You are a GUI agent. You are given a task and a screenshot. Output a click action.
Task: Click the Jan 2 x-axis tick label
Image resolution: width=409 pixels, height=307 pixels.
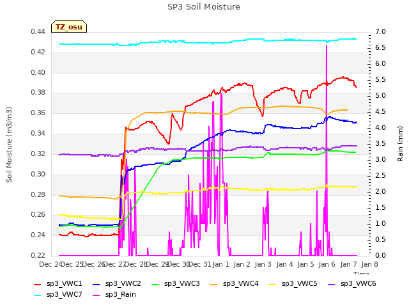point(242,264)
